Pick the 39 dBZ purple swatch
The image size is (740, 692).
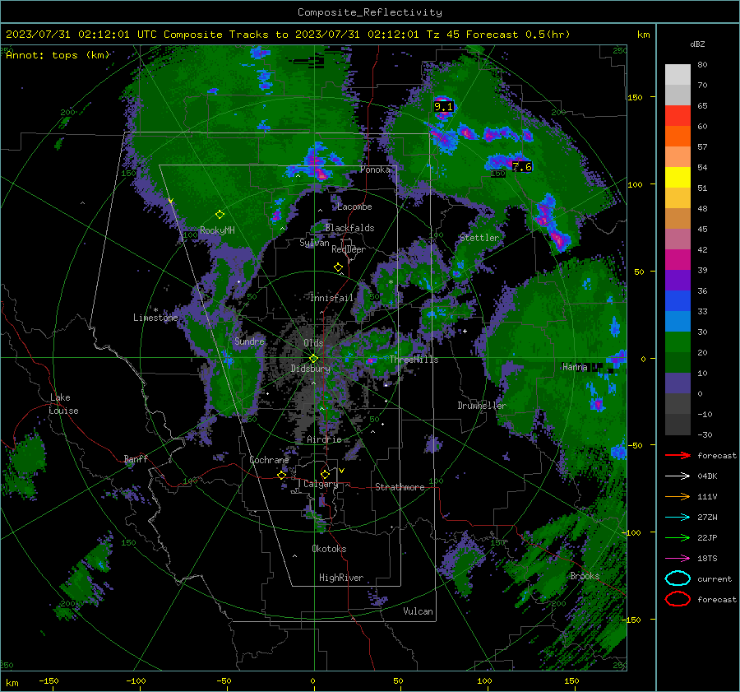[x=678, y=281]
